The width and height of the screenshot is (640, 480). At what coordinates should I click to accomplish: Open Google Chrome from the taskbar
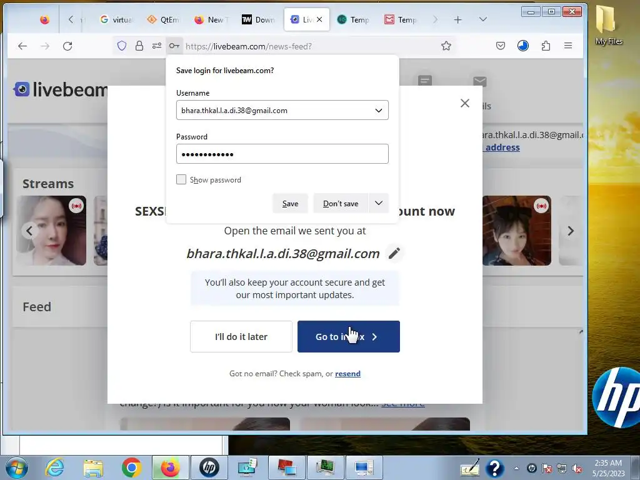pyautogui.click(x=131, y=467)
